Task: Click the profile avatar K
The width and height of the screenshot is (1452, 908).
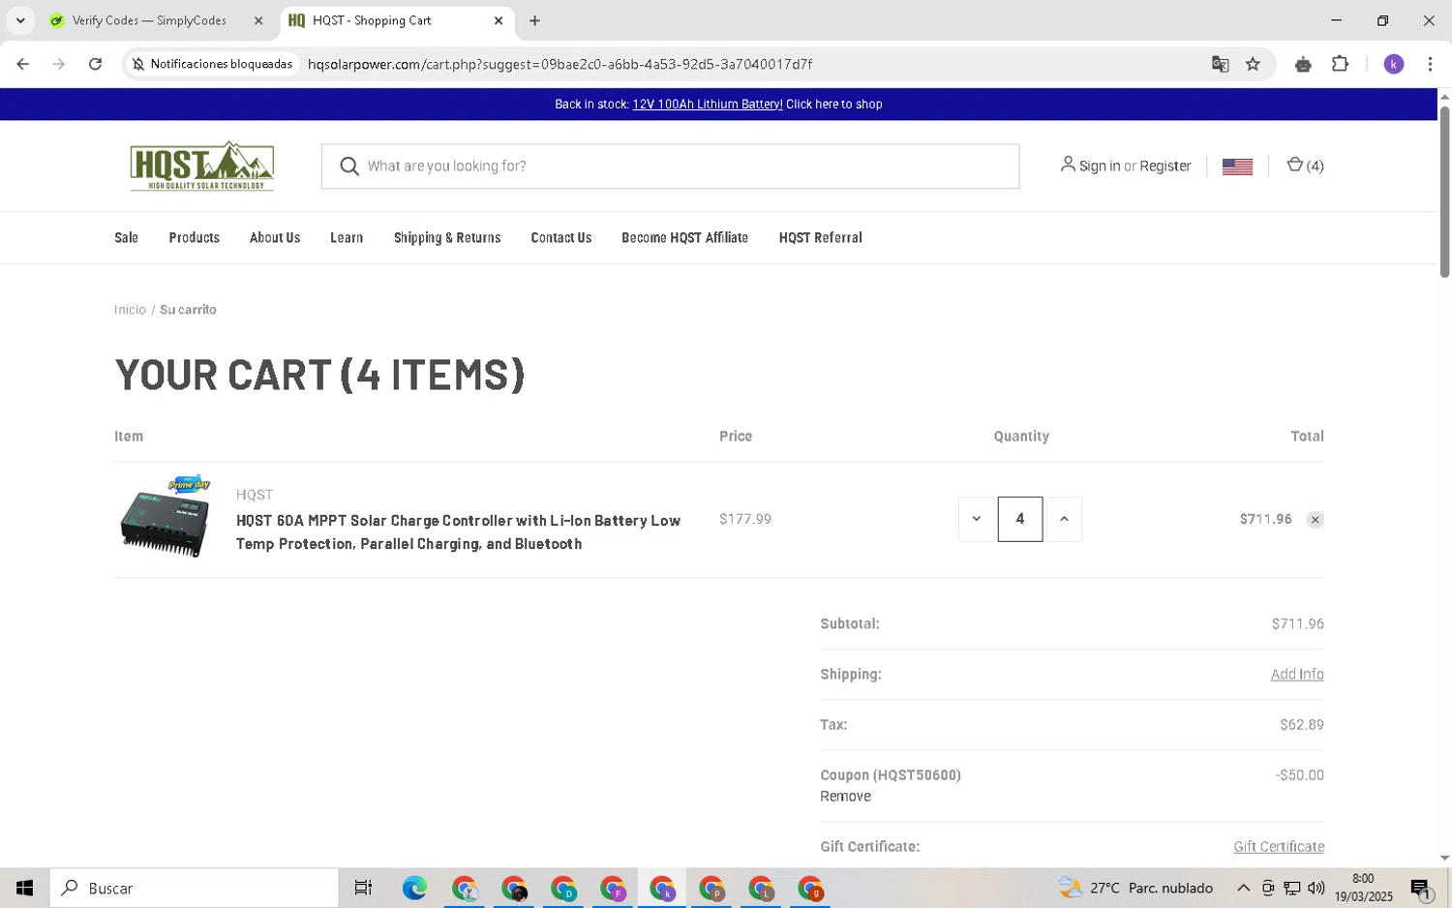Action: pyautogui.click(x=1394, y=64)
